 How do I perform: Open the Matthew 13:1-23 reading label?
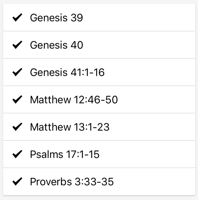pyautogui.click(x=70, y=127)
